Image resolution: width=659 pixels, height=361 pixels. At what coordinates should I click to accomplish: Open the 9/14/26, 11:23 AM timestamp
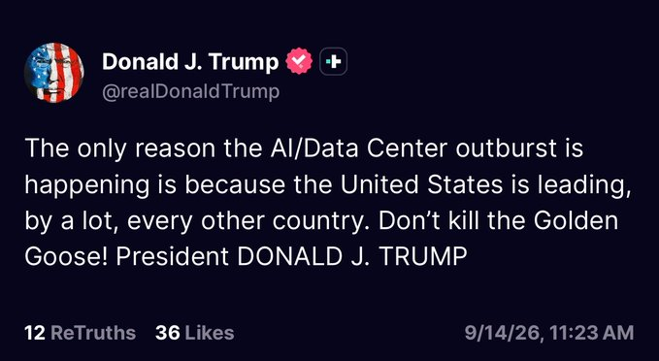[x=549, y=333]
